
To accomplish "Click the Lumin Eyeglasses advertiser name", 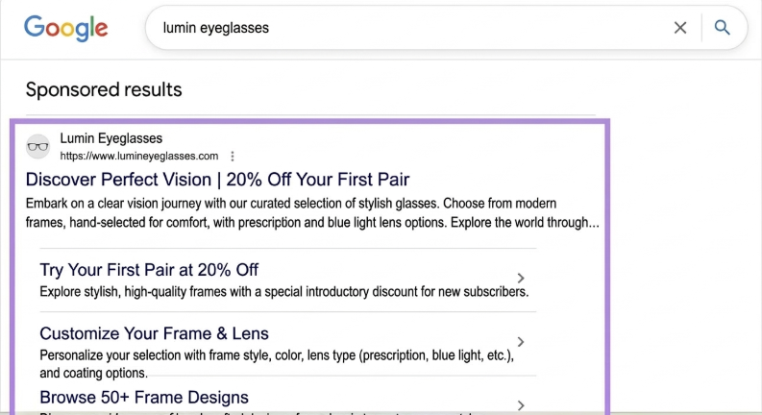I will tap(111, 138).
